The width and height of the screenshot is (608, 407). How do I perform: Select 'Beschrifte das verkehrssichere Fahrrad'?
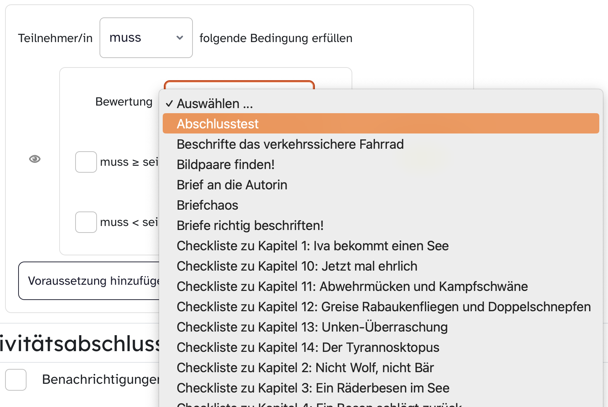290,144
